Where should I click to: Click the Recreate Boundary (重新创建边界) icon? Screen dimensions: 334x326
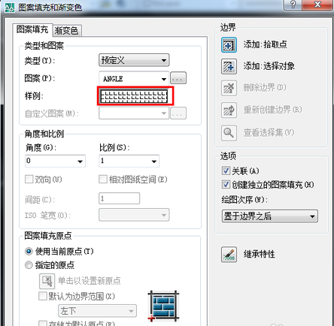229,110
